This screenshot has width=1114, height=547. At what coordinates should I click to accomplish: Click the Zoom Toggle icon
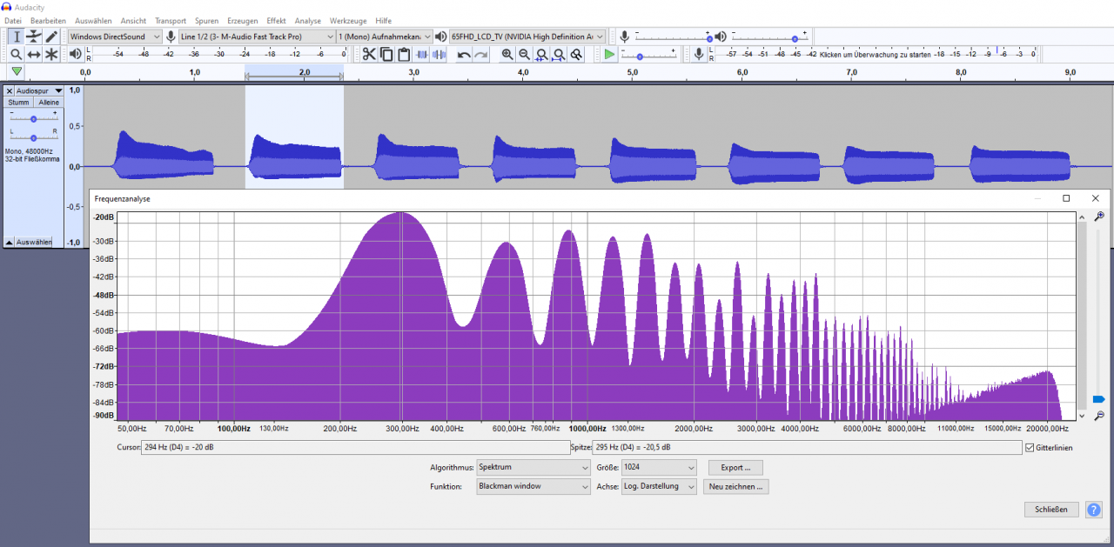pyautogui.click(x=576, y=55)
